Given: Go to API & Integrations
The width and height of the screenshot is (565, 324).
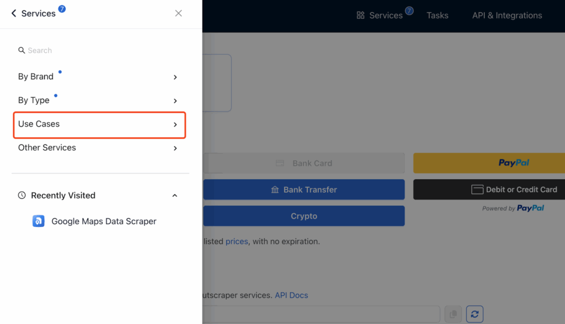Looking at the screenshot, I should click(x=507, y=15).
